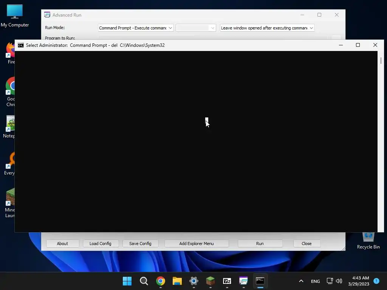The width and height of the screenshot is (387, 290).
Task: Launch Google Chrome from the taskbar
Action: [x=160, y=281]
